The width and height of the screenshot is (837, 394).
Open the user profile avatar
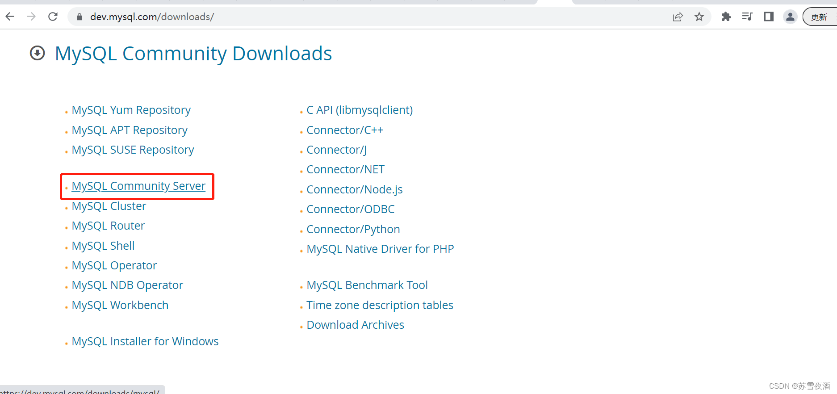point(790,17)
